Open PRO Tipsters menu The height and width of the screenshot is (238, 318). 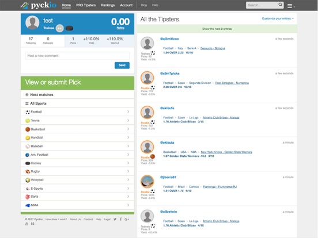coord(86,5)
